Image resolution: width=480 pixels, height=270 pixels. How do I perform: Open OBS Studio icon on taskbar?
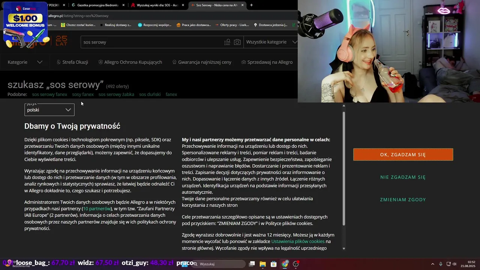pyautogui.click(x=296, y=264)
